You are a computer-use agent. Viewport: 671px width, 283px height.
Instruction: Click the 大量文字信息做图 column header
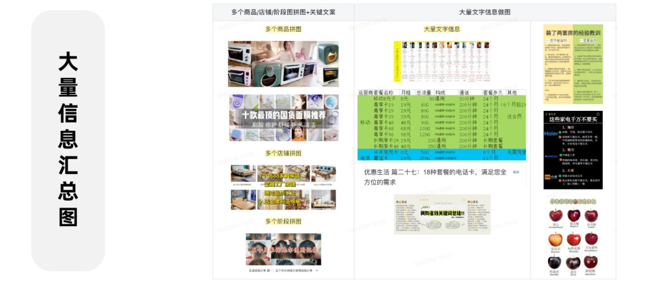tap(485, 12)
